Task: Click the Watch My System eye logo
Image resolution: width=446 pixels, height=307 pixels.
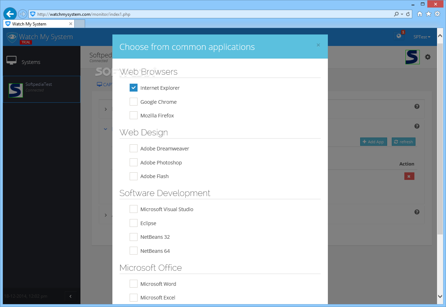Action: pyautogui.click(x=12, y=37)
